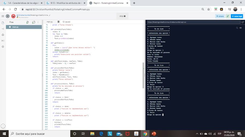Toggle the Files panel sidebar icon

3,22
